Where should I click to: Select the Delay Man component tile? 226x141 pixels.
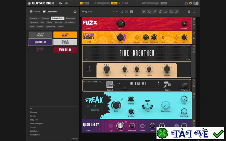(40, 34)
